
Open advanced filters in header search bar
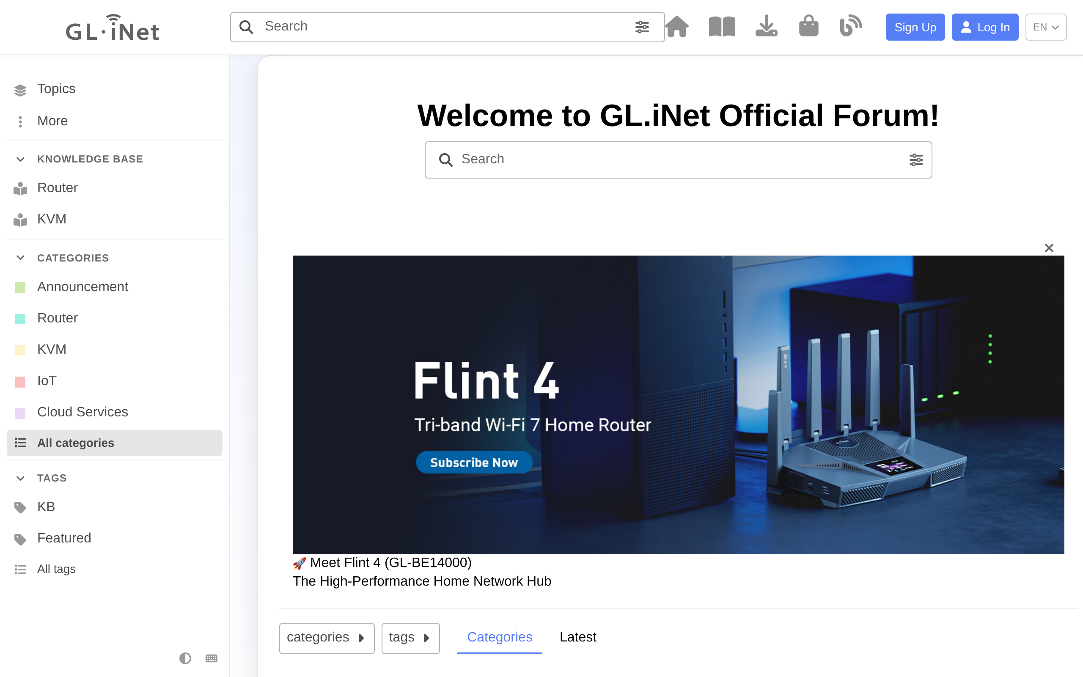642,27
